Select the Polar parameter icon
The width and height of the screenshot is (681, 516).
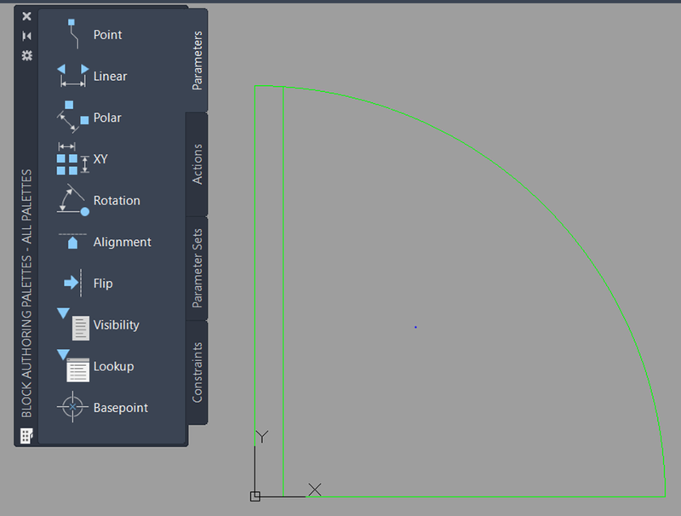(72, 117)
